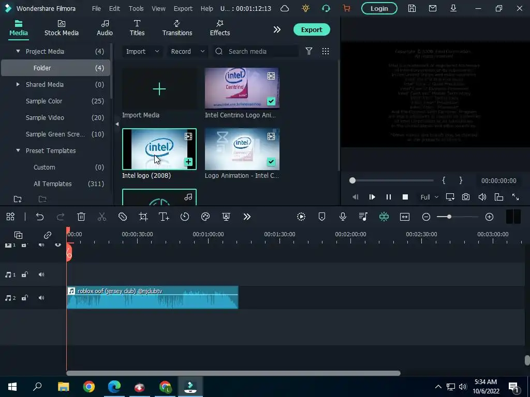Record voiceover with microphone icon
This screenshot has height=397, width=530.
click(343, 217)
